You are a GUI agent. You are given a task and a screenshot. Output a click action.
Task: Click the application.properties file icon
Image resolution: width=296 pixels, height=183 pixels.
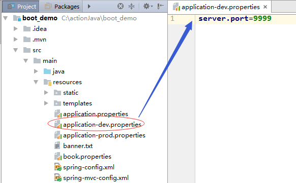tap(58, 114)
